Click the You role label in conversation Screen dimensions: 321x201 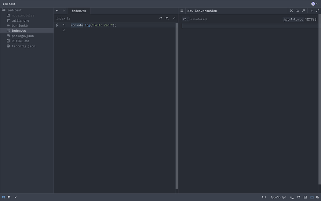click(x=186, y=19)
